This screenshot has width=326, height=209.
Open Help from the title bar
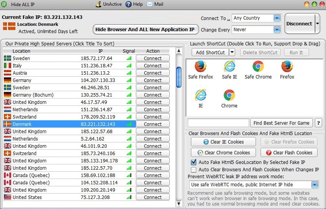[134, 4]
